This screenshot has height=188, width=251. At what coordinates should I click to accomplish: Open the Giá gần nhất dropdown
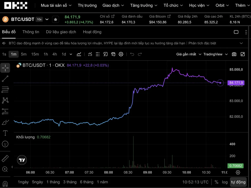[x=189, y=54]
